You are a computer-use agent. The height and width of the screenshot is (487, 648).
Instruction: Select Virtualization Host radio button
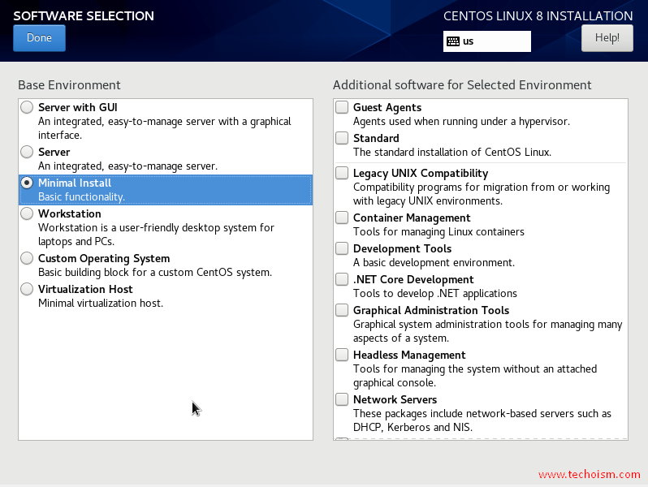(27, 289)
